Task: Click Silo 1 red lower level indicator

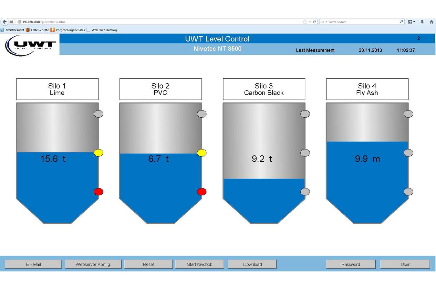Action: point(99,192)
